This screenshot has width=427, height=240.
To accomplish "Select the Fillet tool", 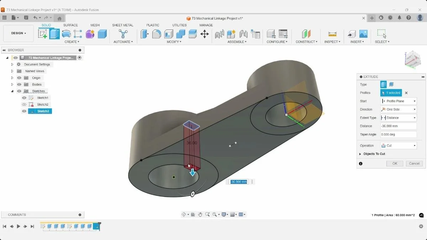I will [x=157, y=34].
